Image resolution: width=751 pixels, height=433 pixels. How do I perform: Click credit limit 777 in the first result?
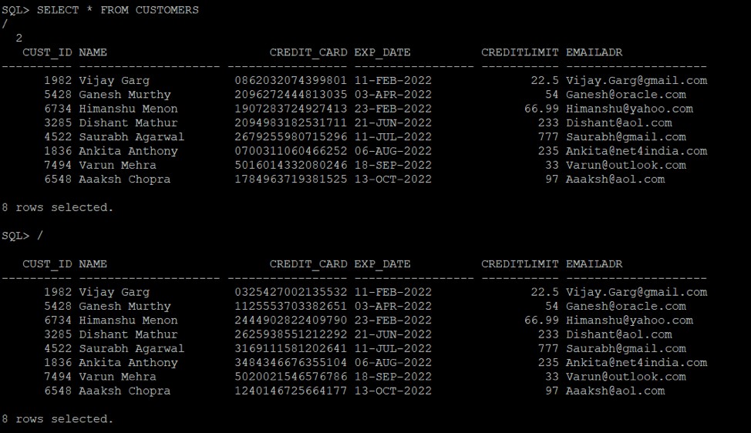548,137
